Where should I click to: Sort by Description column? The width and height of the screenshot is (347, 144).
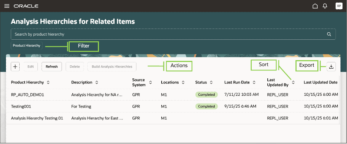pyautogui.click(x=97, y=82)
